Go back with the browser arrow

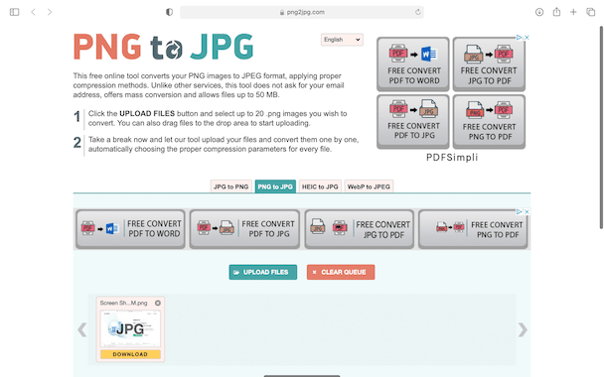[33, 12]
